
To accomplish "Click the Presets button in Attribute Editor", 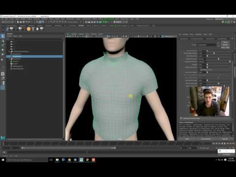I will click(x=225, y=45).
